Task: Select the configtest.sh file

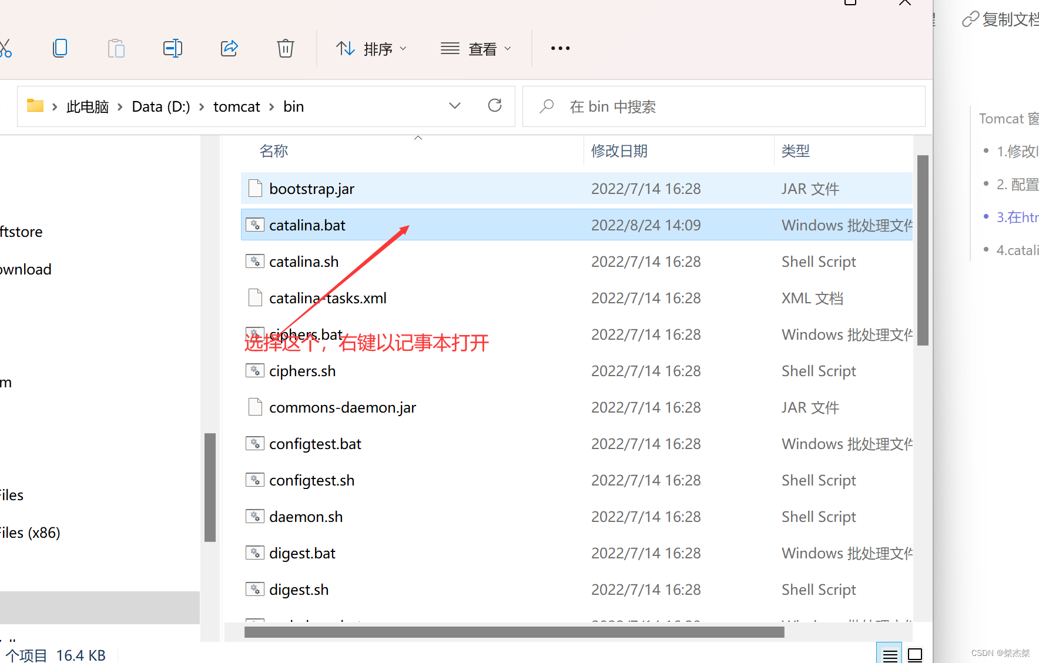Action: (x=577, y=480)
